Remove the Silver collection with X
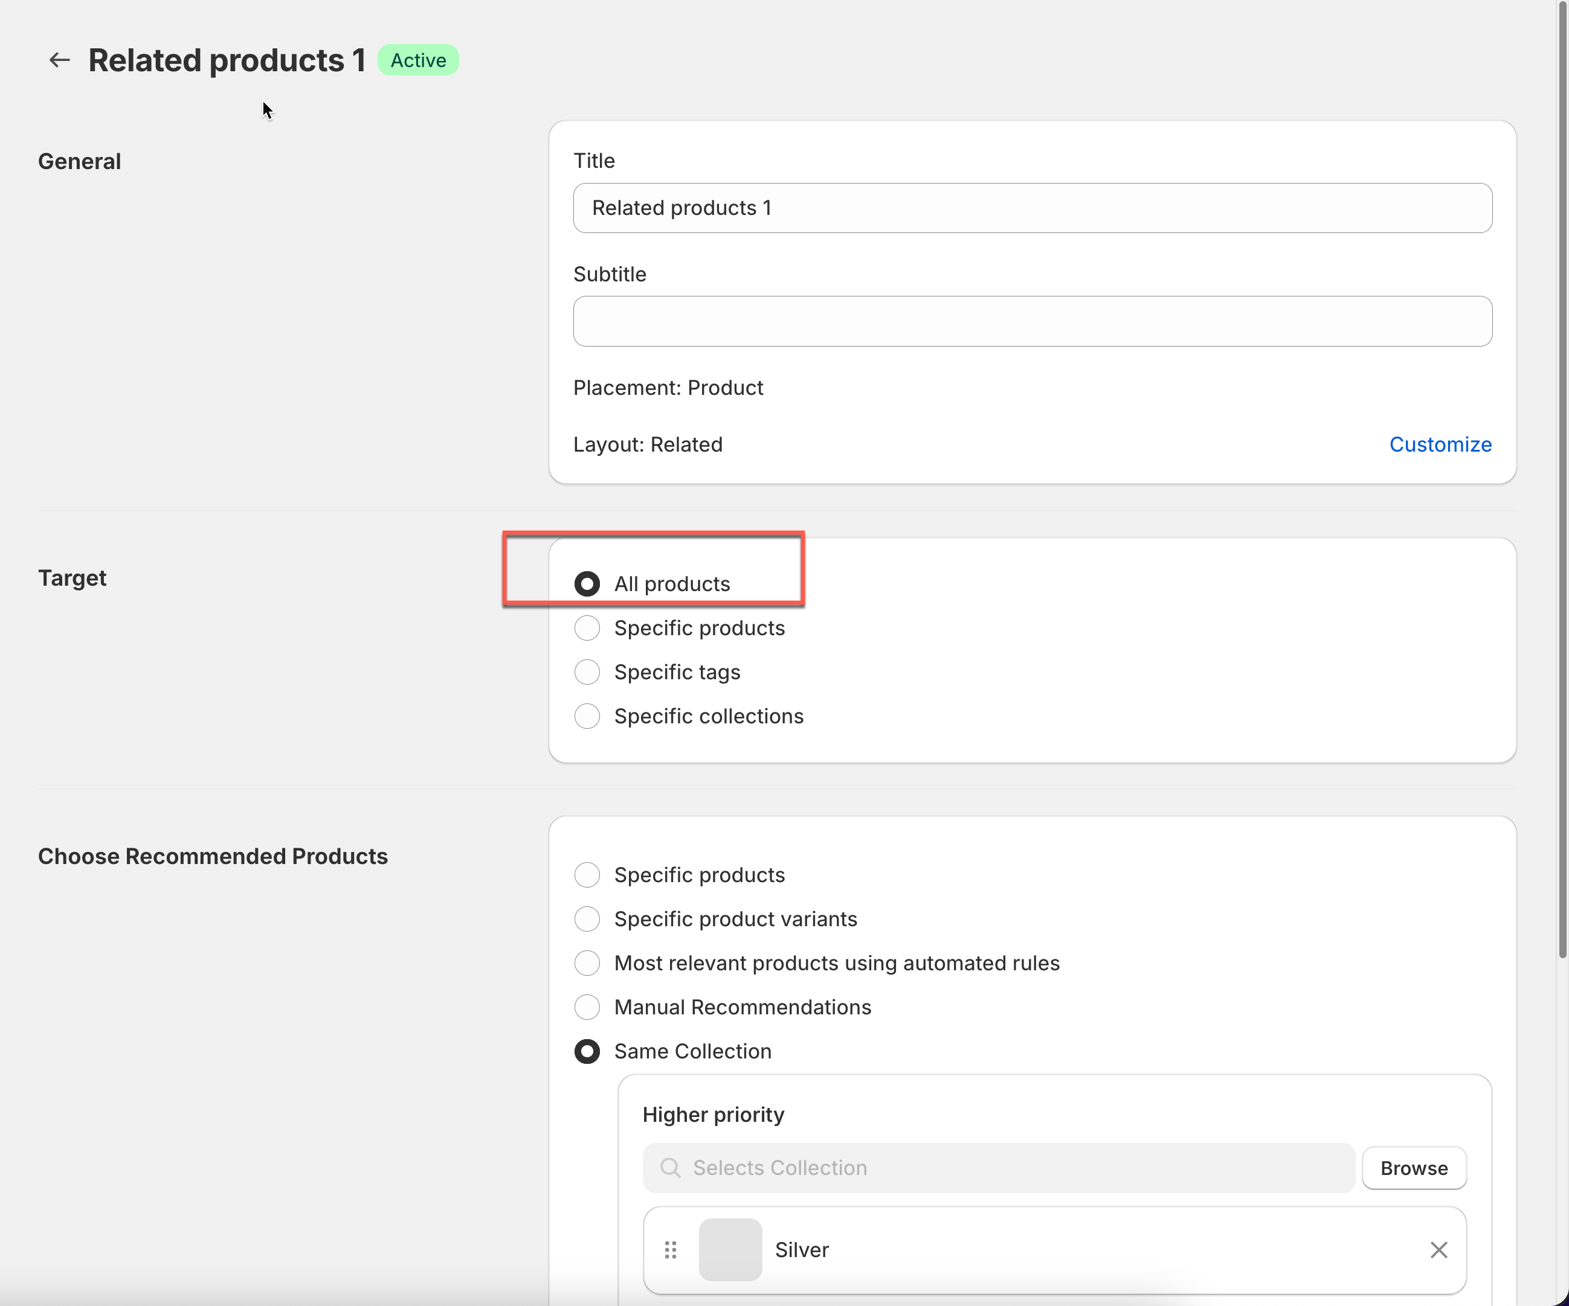The height and width of the screenshot is (1306, 1569). tap(1439, 1249)
